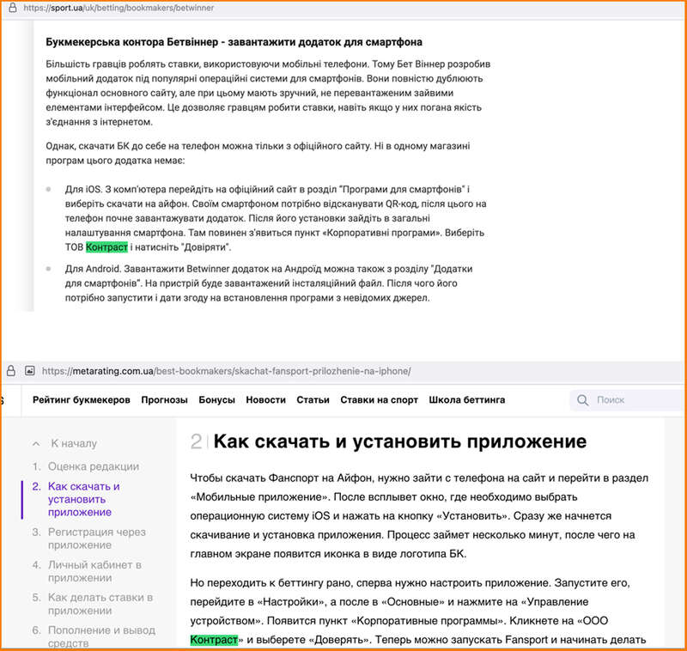Open the Личный кабинет в приложении section link

point(94,571)
